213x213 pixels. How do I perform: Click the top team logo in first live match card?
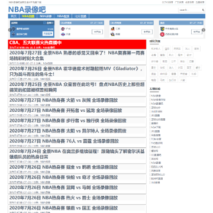tap(14, 29)
